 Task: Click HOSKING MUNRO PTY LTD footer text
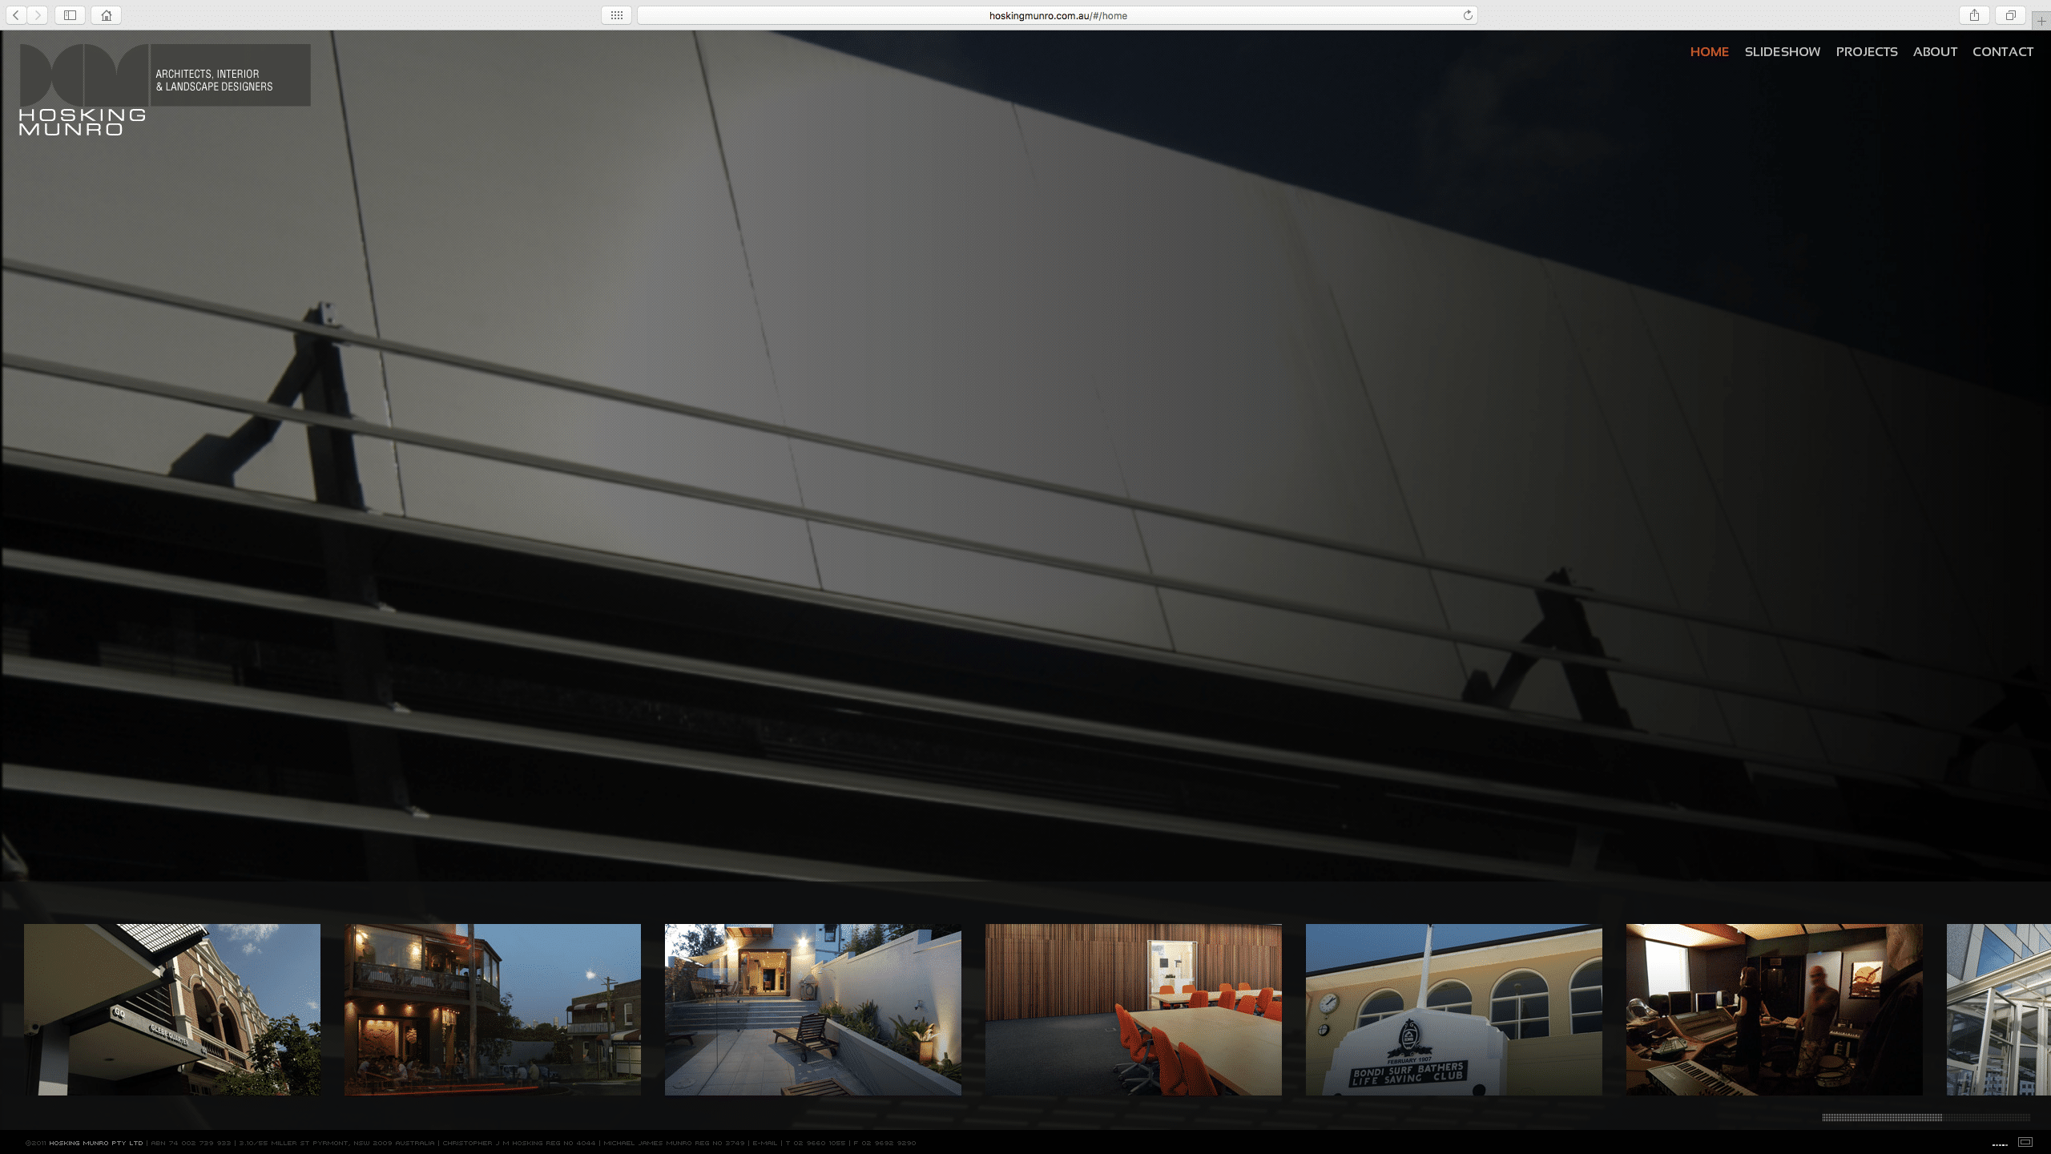(x=95, y=1143)
